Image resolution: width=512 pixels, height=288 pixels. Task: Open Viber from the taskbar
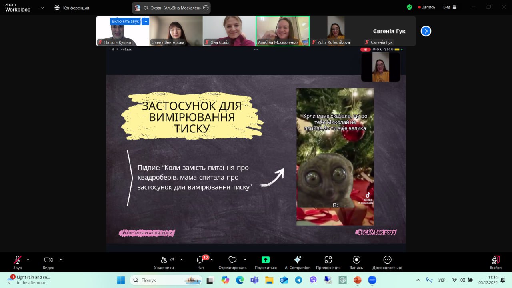tap(313, 280)
